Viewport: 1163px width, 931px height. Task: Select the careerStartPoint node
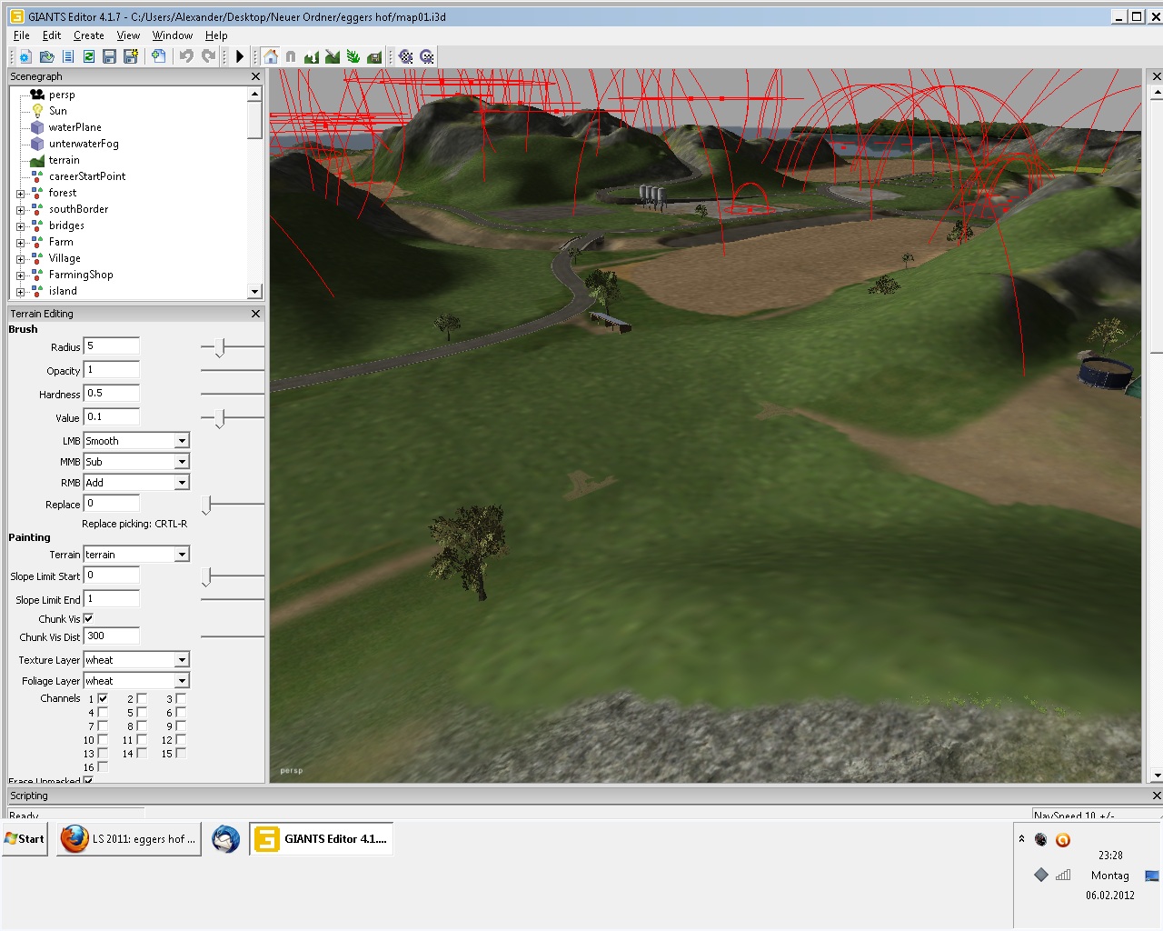(x=87, y=176)
